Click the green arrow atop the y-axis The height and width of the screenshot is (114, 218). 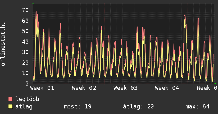pyautogui.click(x=33, y=3)
